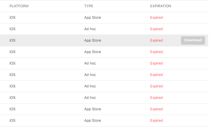
Task: Click the Expired status in sixth row
Action: tap(156, 75)
